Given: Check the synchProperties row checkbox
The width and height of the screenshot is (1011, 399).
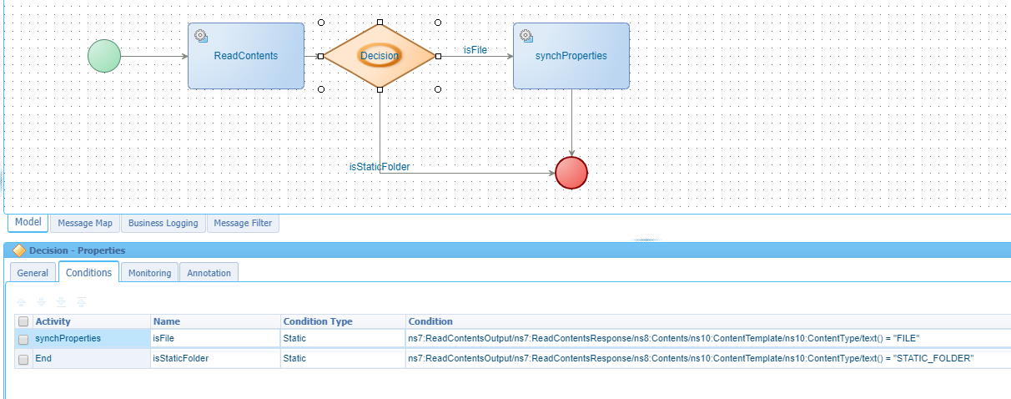Looking at the screenshot, I should tap(23, 339).
